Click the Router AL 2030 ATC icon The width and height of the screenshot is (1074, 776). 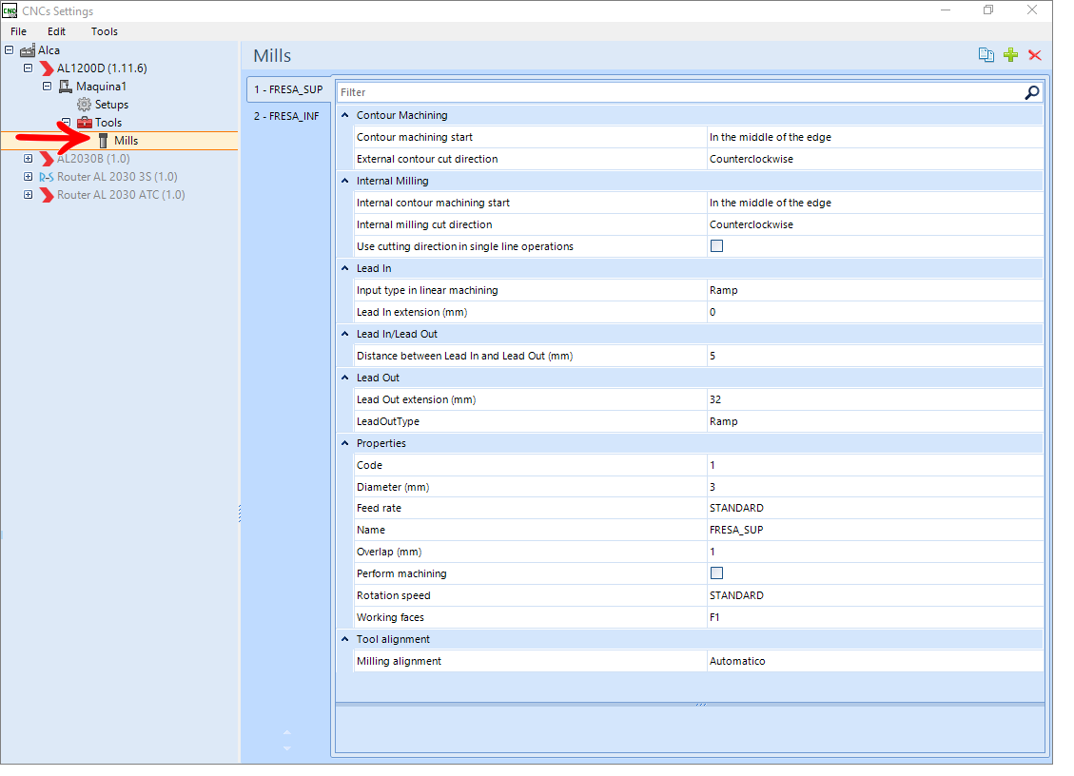(x=47, y=195)
